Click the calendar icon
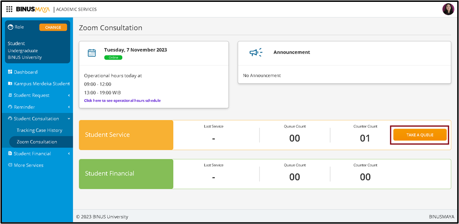Screen dimensions: 459x224 [92, 53]
